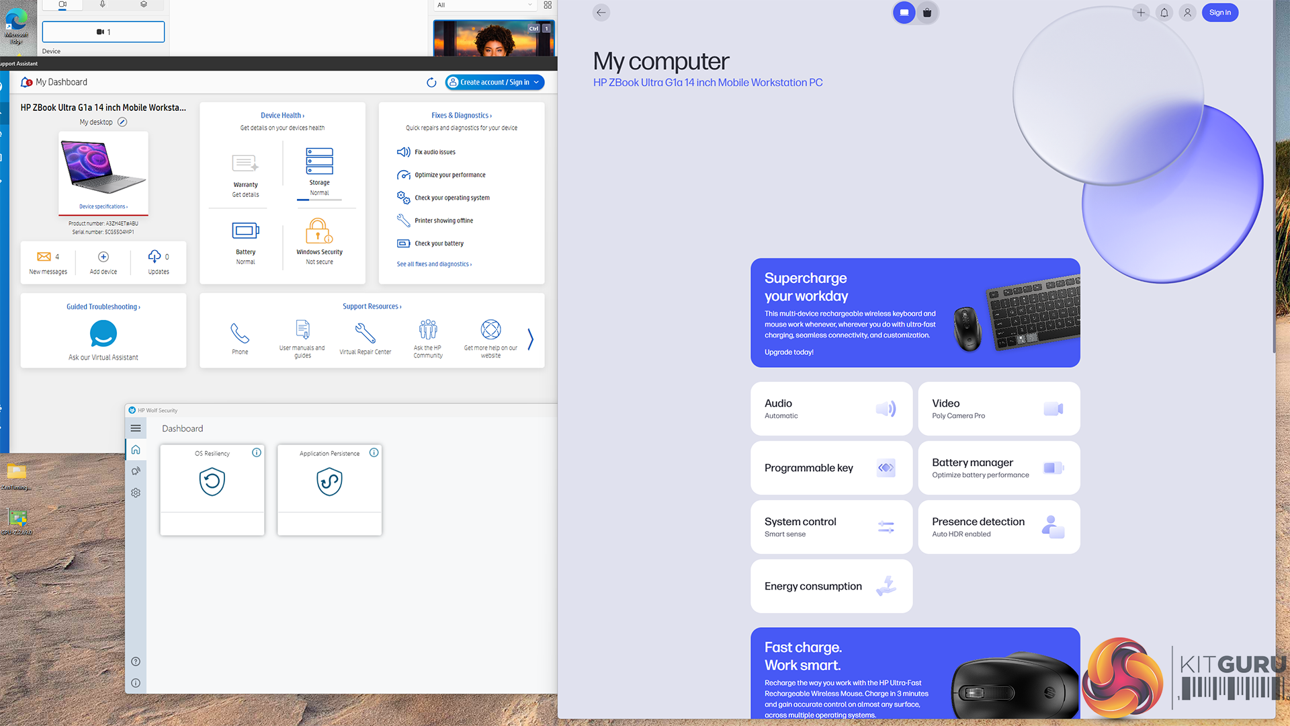Image resolution: width=1290 pixels, height=726 pixels.
Task: Click the Sign in button in myHP
Action: click(1219, 13)
